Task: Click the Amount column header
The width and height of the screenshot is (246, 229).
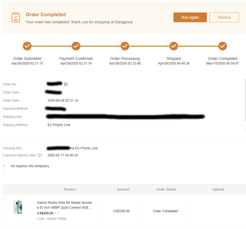Action: click(123, 189)
